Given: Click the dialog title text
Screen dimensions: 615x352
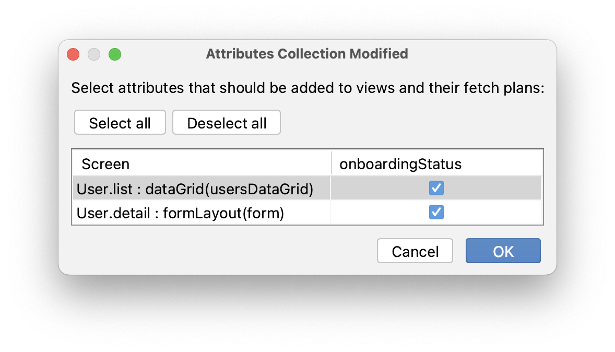Looking at the screenshot, I should (307, 54).
